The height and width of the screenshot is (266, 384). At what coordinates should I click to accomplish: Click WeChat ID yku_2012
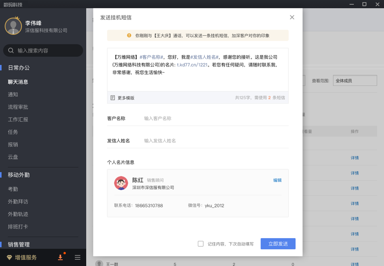214,206
